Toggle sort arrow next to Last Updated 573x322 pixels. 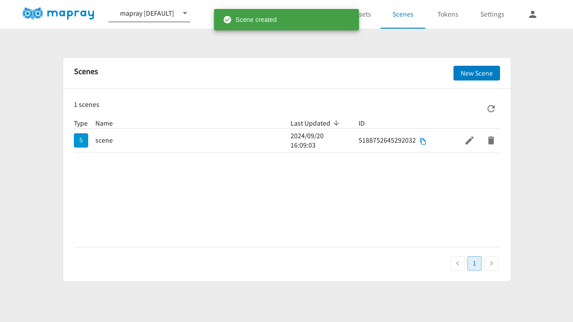click(336, 123)
